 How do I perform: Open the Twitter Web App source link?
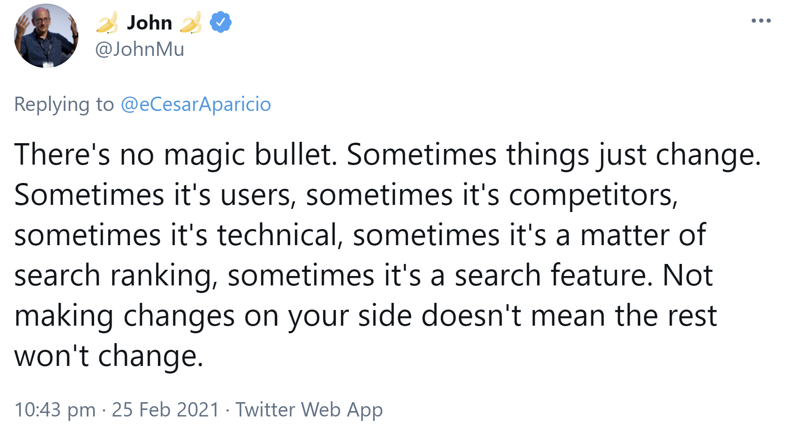(x=309, y=409)
